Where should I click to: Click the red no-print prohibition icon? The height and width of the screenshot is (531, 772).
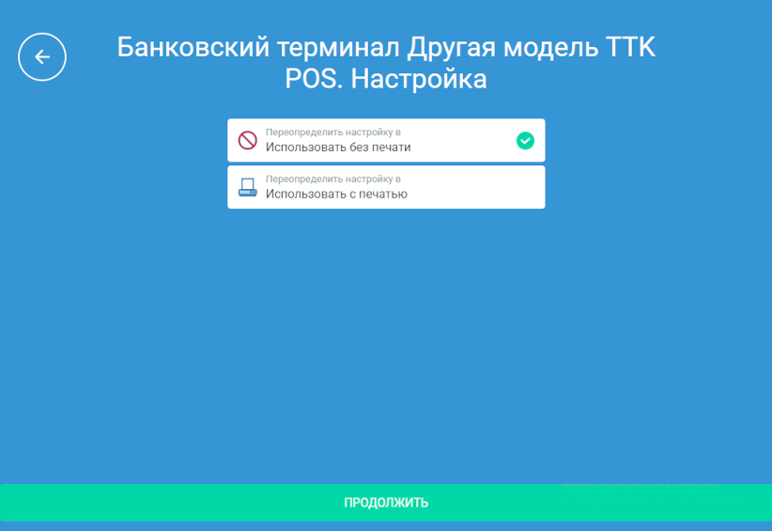(x=248, y=140)
